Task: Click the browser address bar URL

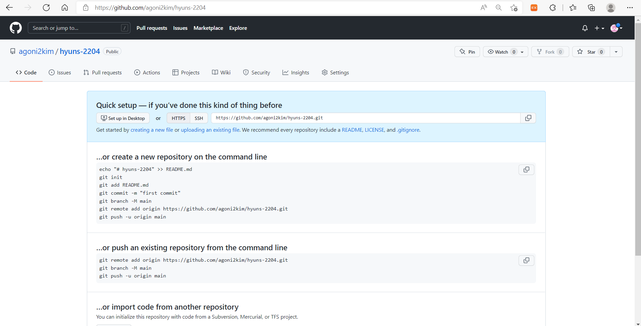Action: click(150, 7)
